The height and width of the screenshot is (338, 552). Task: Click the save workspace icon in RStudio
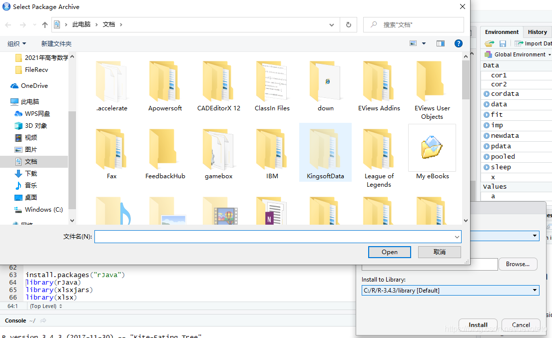[503, 43]
